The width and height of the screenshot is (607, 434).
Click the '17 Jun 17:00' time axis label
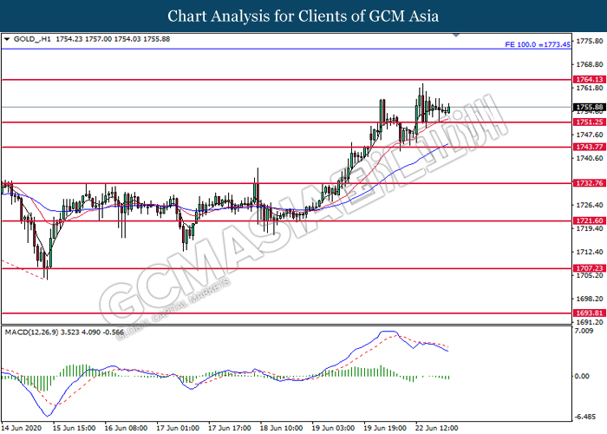pyautogui.click(x=230, y=428)
